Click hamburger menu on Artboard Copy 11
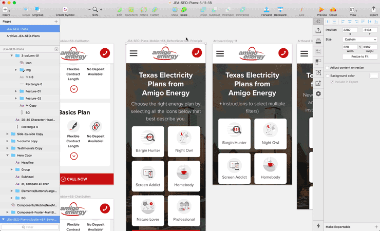Image resolution: width=380 pixels, height=231 pixels. 220,53
